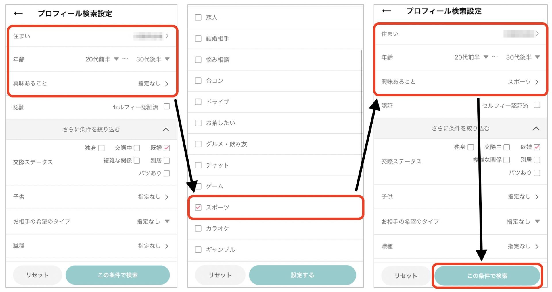Click 子供 row chevron in the right screen
552x292 pixels.
click(x=537, y=197)
